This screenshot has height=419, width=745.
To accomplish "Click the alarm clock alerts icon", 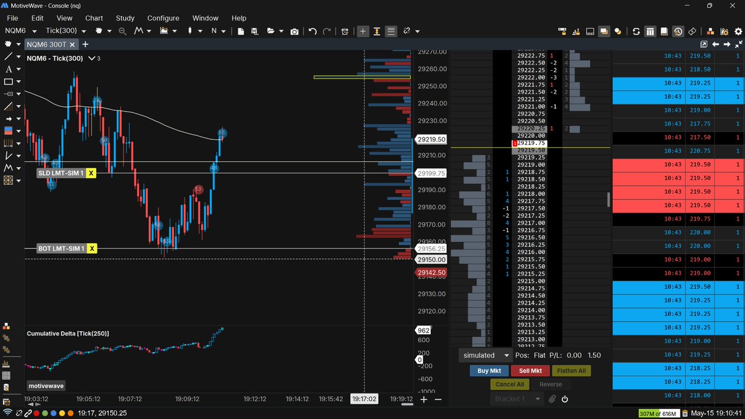I will 345,31.
